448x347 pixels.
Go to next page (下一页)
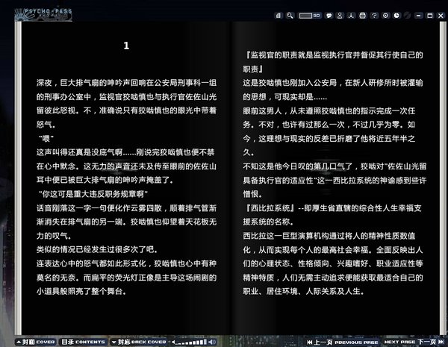(414, 342)
